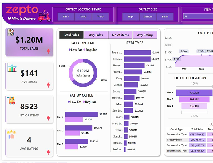
Task: Click the Total Sales card report icon
Action: (11, 33)
